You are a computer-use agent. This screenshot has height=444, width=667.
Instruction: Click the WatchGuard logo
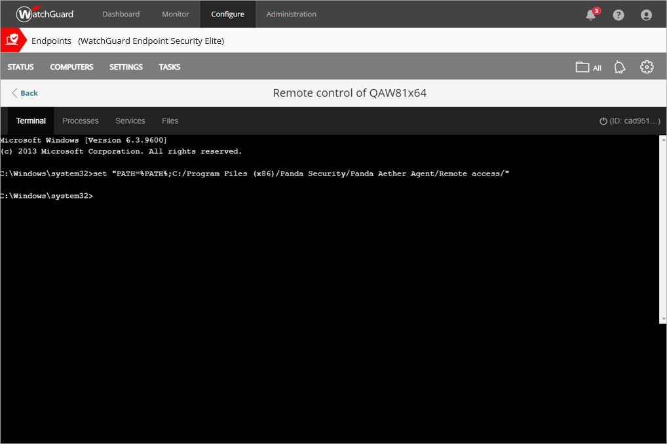click(x=45, y=14)
